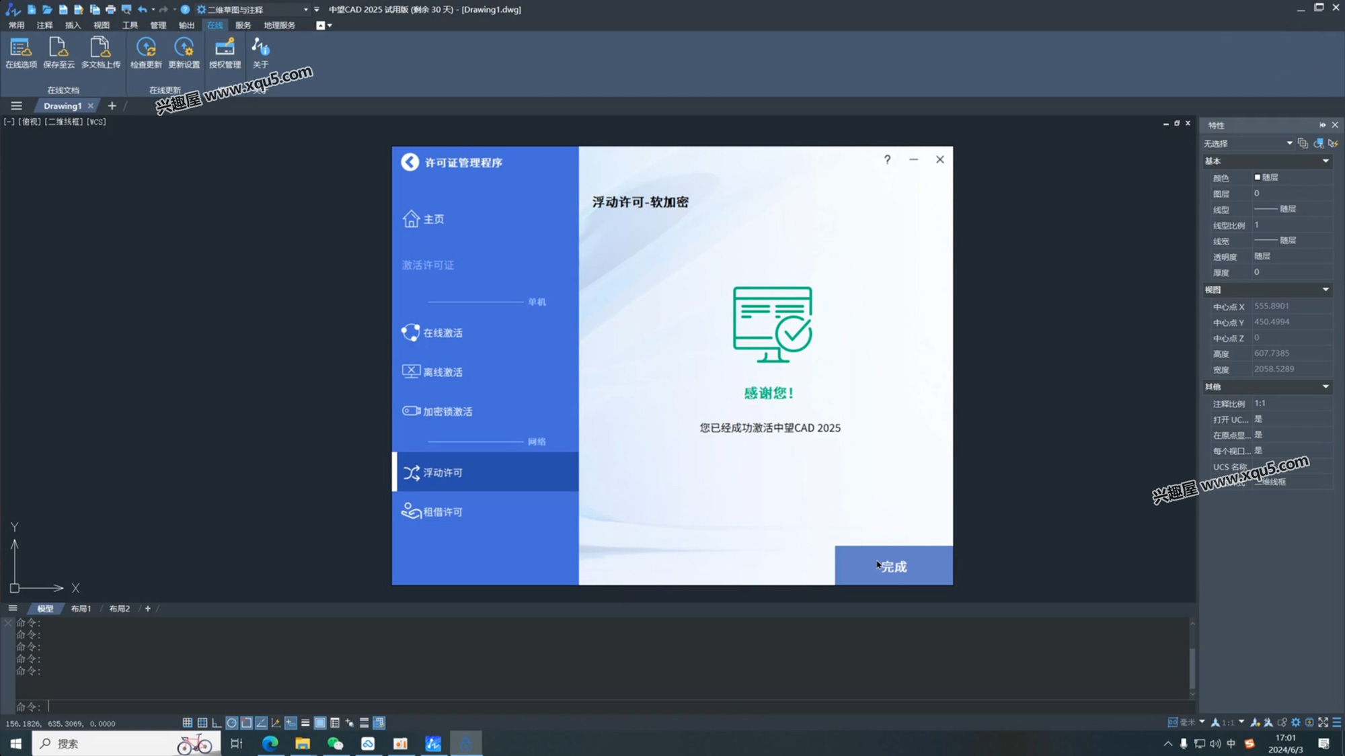This screenshot has height=756, width=1345.
Task: Collapse the 其他 section in 特性 panel
Action: point(1325,386)
